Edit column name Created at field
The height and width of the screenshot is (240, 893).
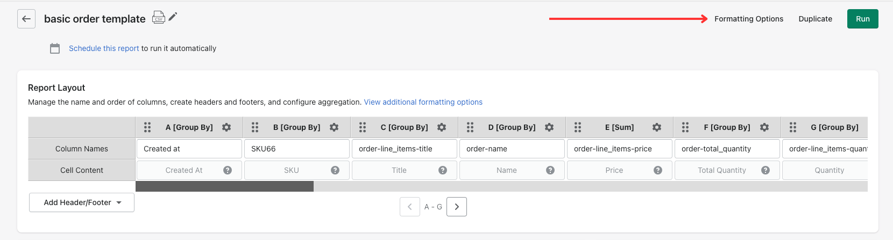pyautogui.click(x=189, y=149)
